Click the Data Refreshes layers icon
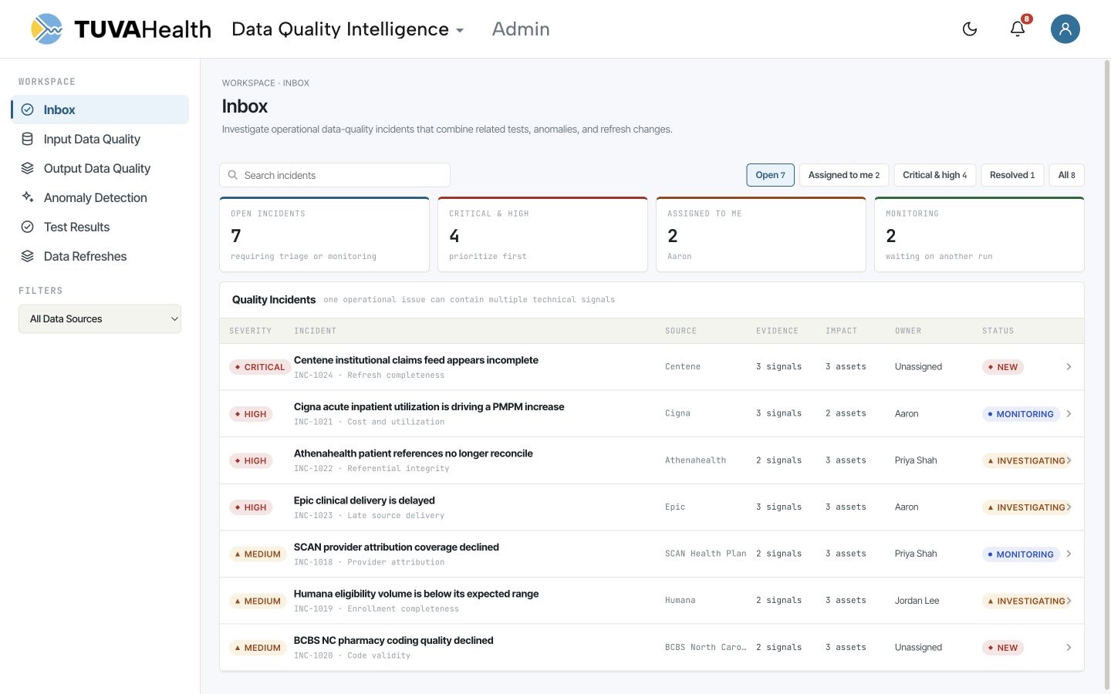The image size is (1111, 694). point(28,256)
